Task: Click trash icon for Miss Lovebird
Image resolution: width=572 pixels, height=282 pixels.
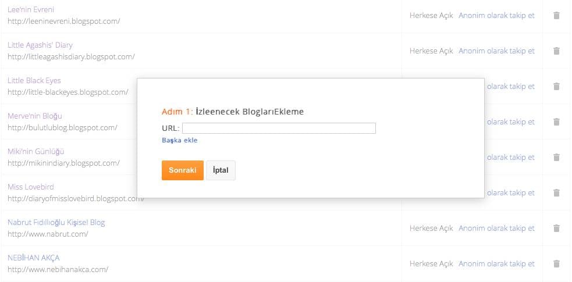Action: [556, 193]
